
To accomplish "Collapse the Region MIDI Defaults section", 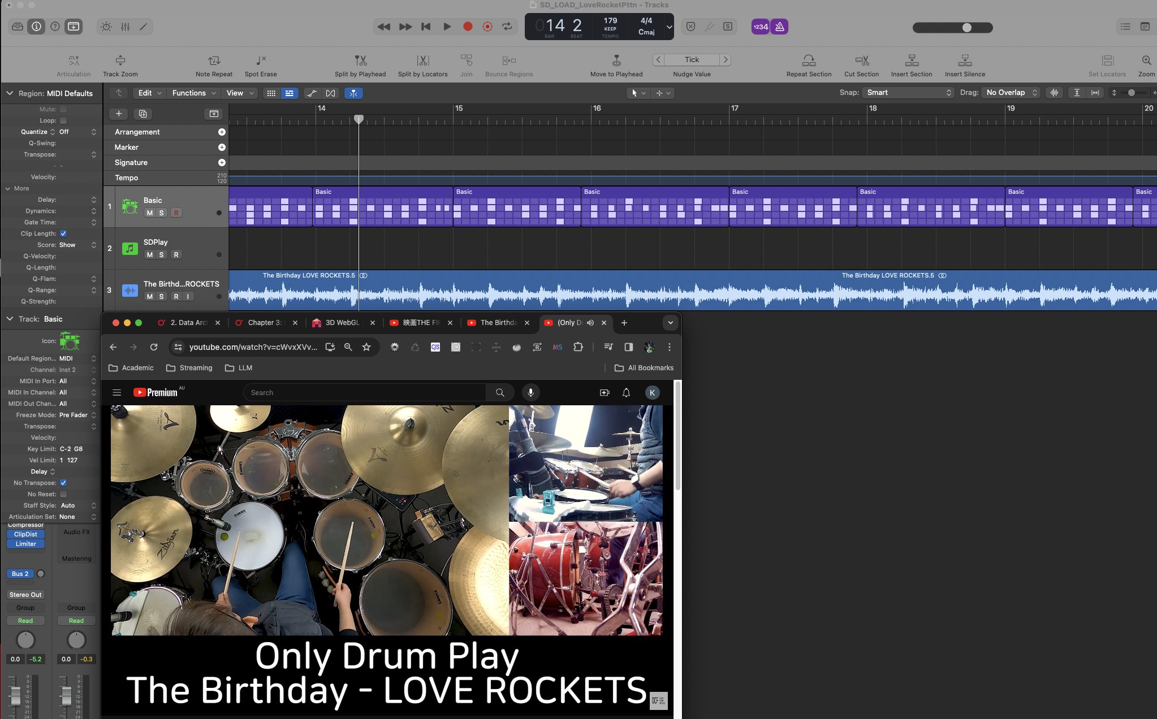I will click(x=10, y=93).
